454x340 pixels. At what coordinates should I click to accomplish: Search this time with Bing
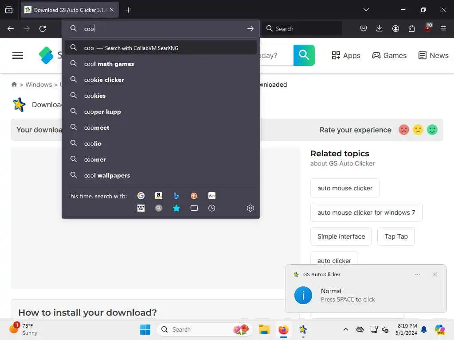pyautogui.click(x=176, y=196)
